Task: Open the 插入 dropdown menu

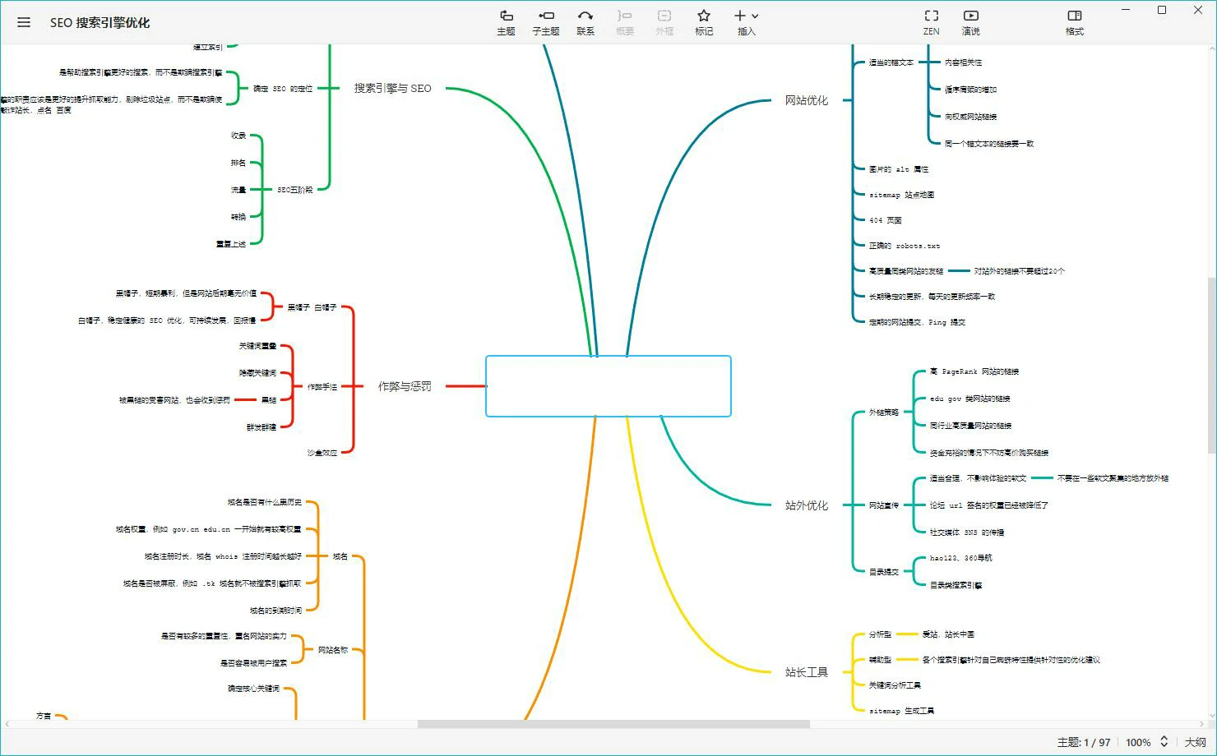Action: [746, 22]
